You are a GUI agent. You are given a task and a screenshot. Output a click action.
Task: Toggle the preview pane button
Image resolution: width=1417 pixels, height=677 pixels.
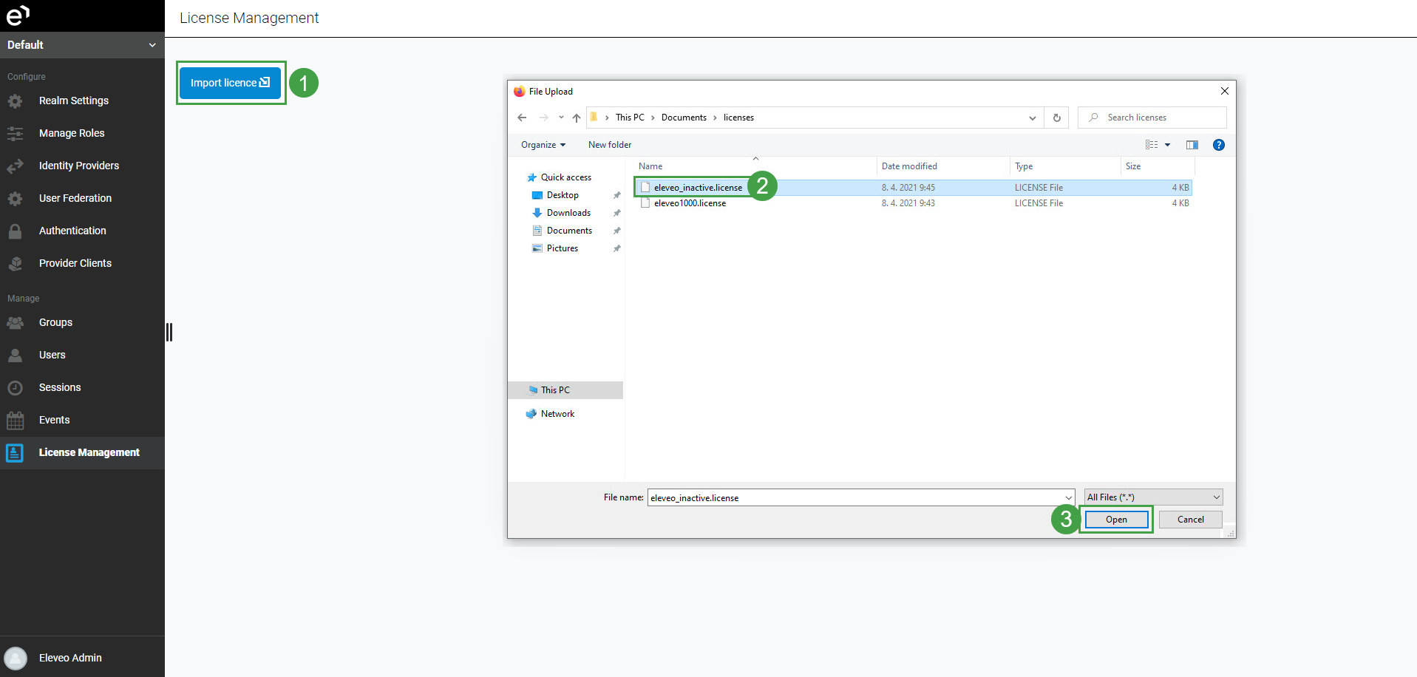click(x=1192, y=145)
